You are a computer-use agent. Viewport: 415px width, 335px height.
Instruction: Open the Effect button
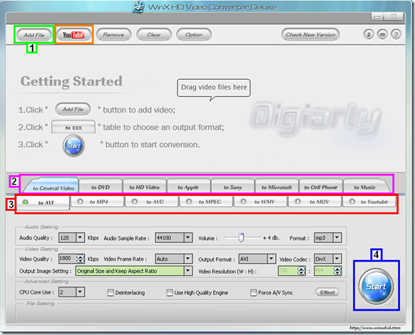pos(327,292)
